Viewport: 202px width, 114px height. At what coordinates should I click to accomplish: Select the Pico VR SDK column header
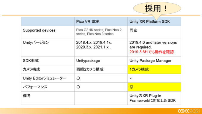coord(101,21)
